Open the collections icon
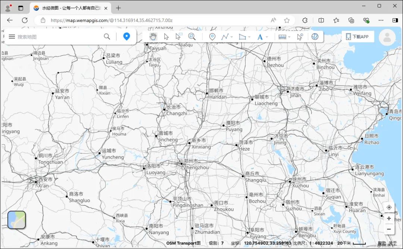 (x=351, y=20)
